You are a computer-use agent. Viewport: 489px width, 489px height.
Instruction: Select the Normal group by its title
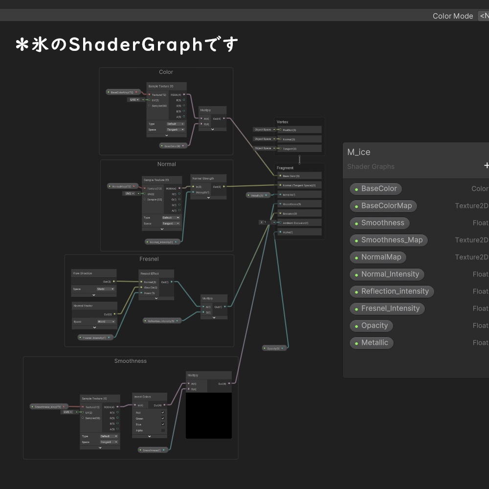[x=167, y=164]
